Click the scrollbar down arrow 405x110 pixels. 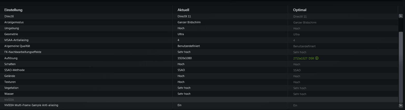401,105
